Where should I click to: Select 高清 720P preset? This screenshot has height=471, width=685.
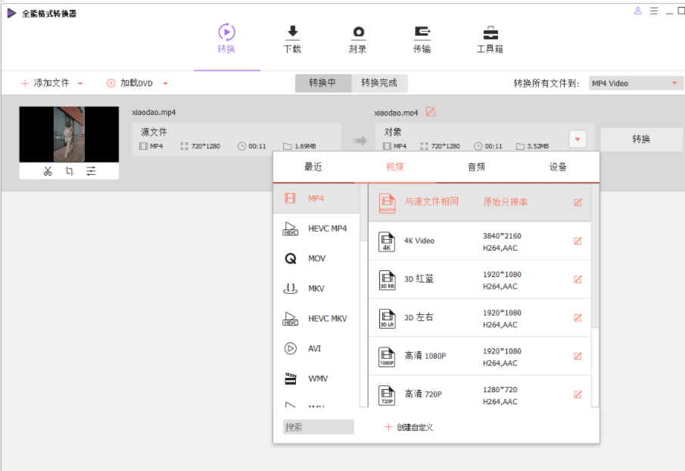coord(480,392)
